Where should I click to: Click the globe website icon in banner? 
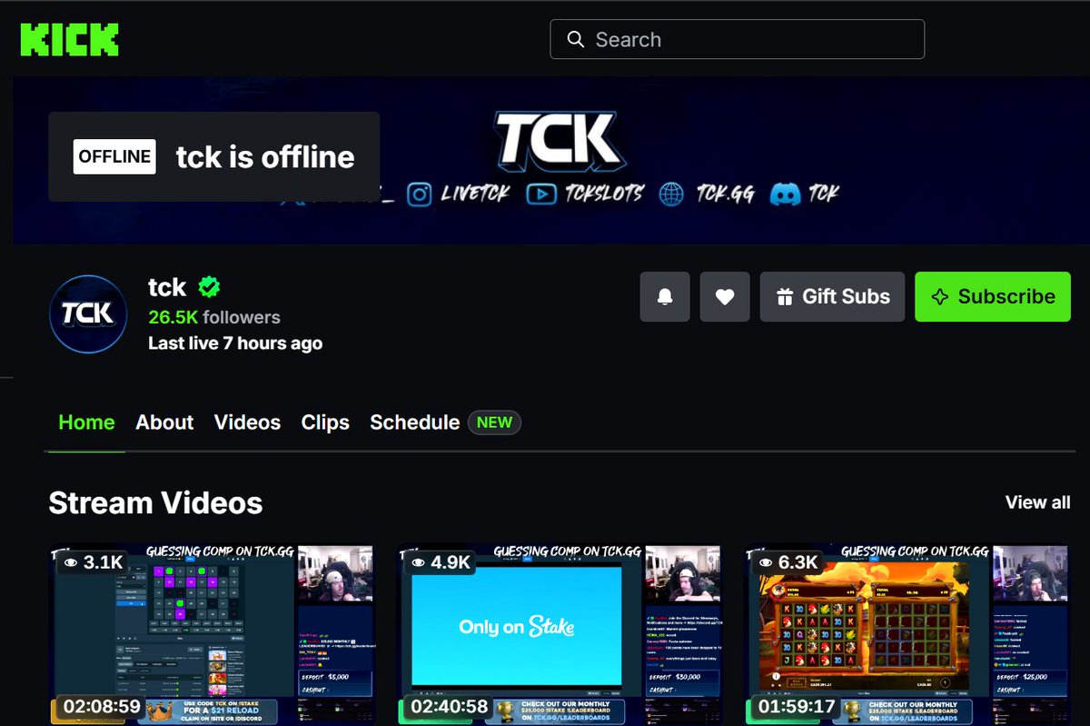[671, 194]
